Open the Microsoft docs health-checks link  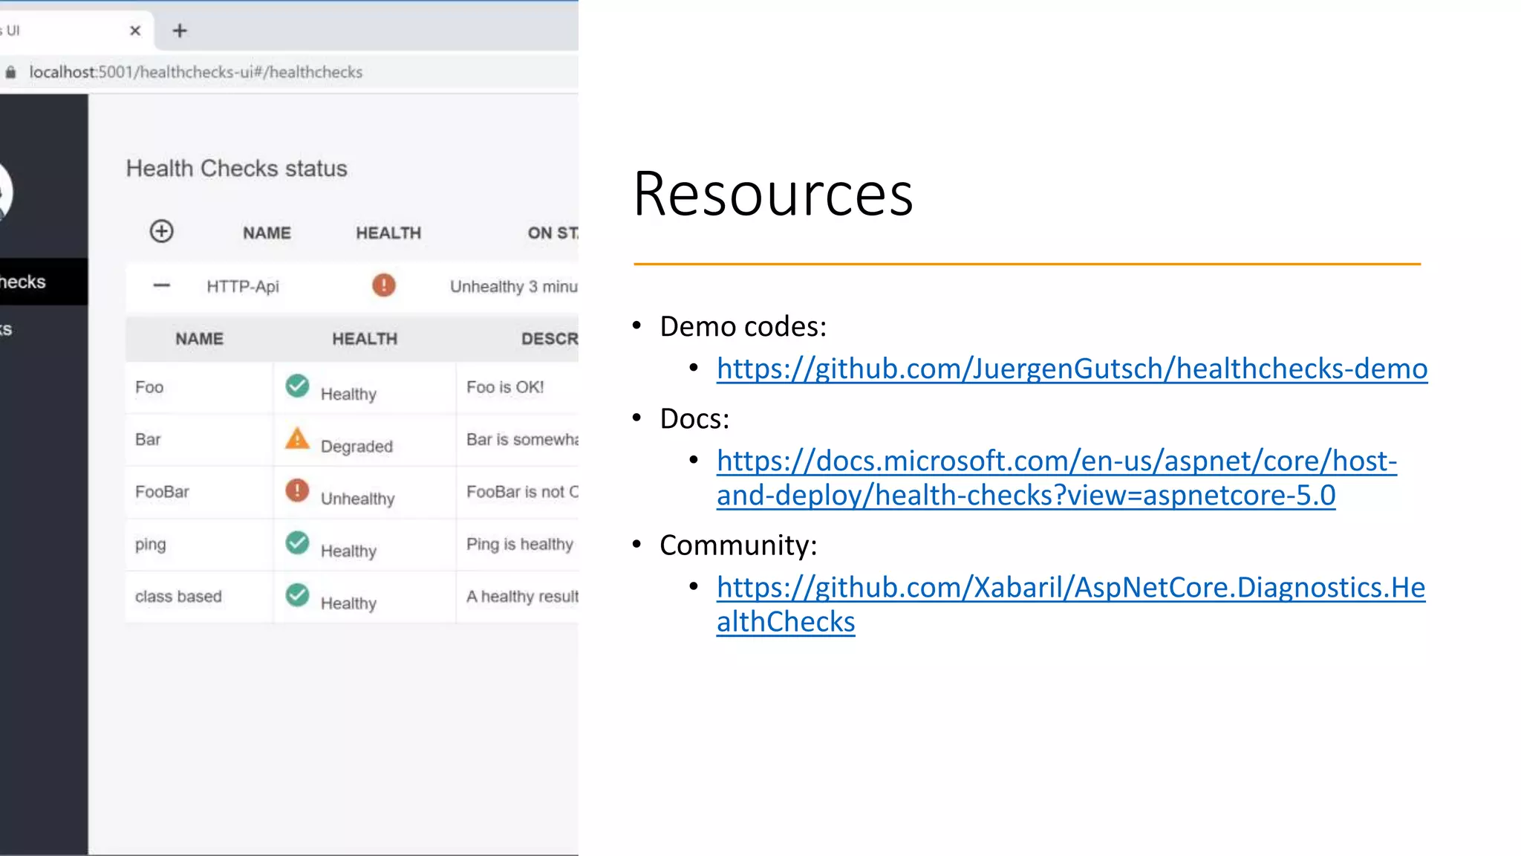click(1056, 478)
